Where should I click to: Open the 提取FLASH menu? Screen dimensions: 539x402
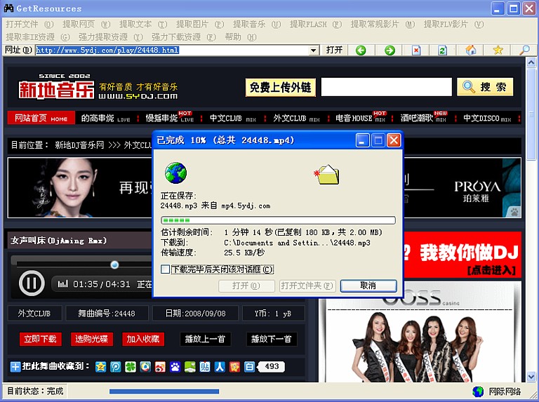pos(316,25)
